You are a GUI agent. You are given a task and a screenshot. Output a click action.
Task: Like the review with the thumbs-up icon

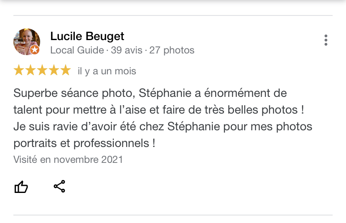[x=21, y=187]
